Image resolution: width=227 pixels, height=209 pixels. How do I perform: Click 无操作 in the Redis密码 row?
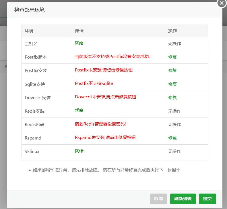pyautogui.click(x=174, y=124)
